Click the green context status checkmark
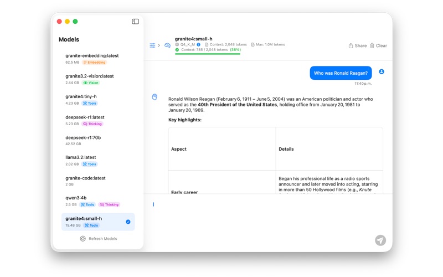 tap(177, 50)
